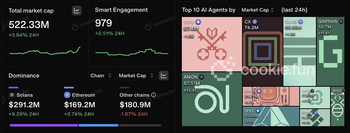Click the purple Solana segment of dominance bar

point(44,125)
